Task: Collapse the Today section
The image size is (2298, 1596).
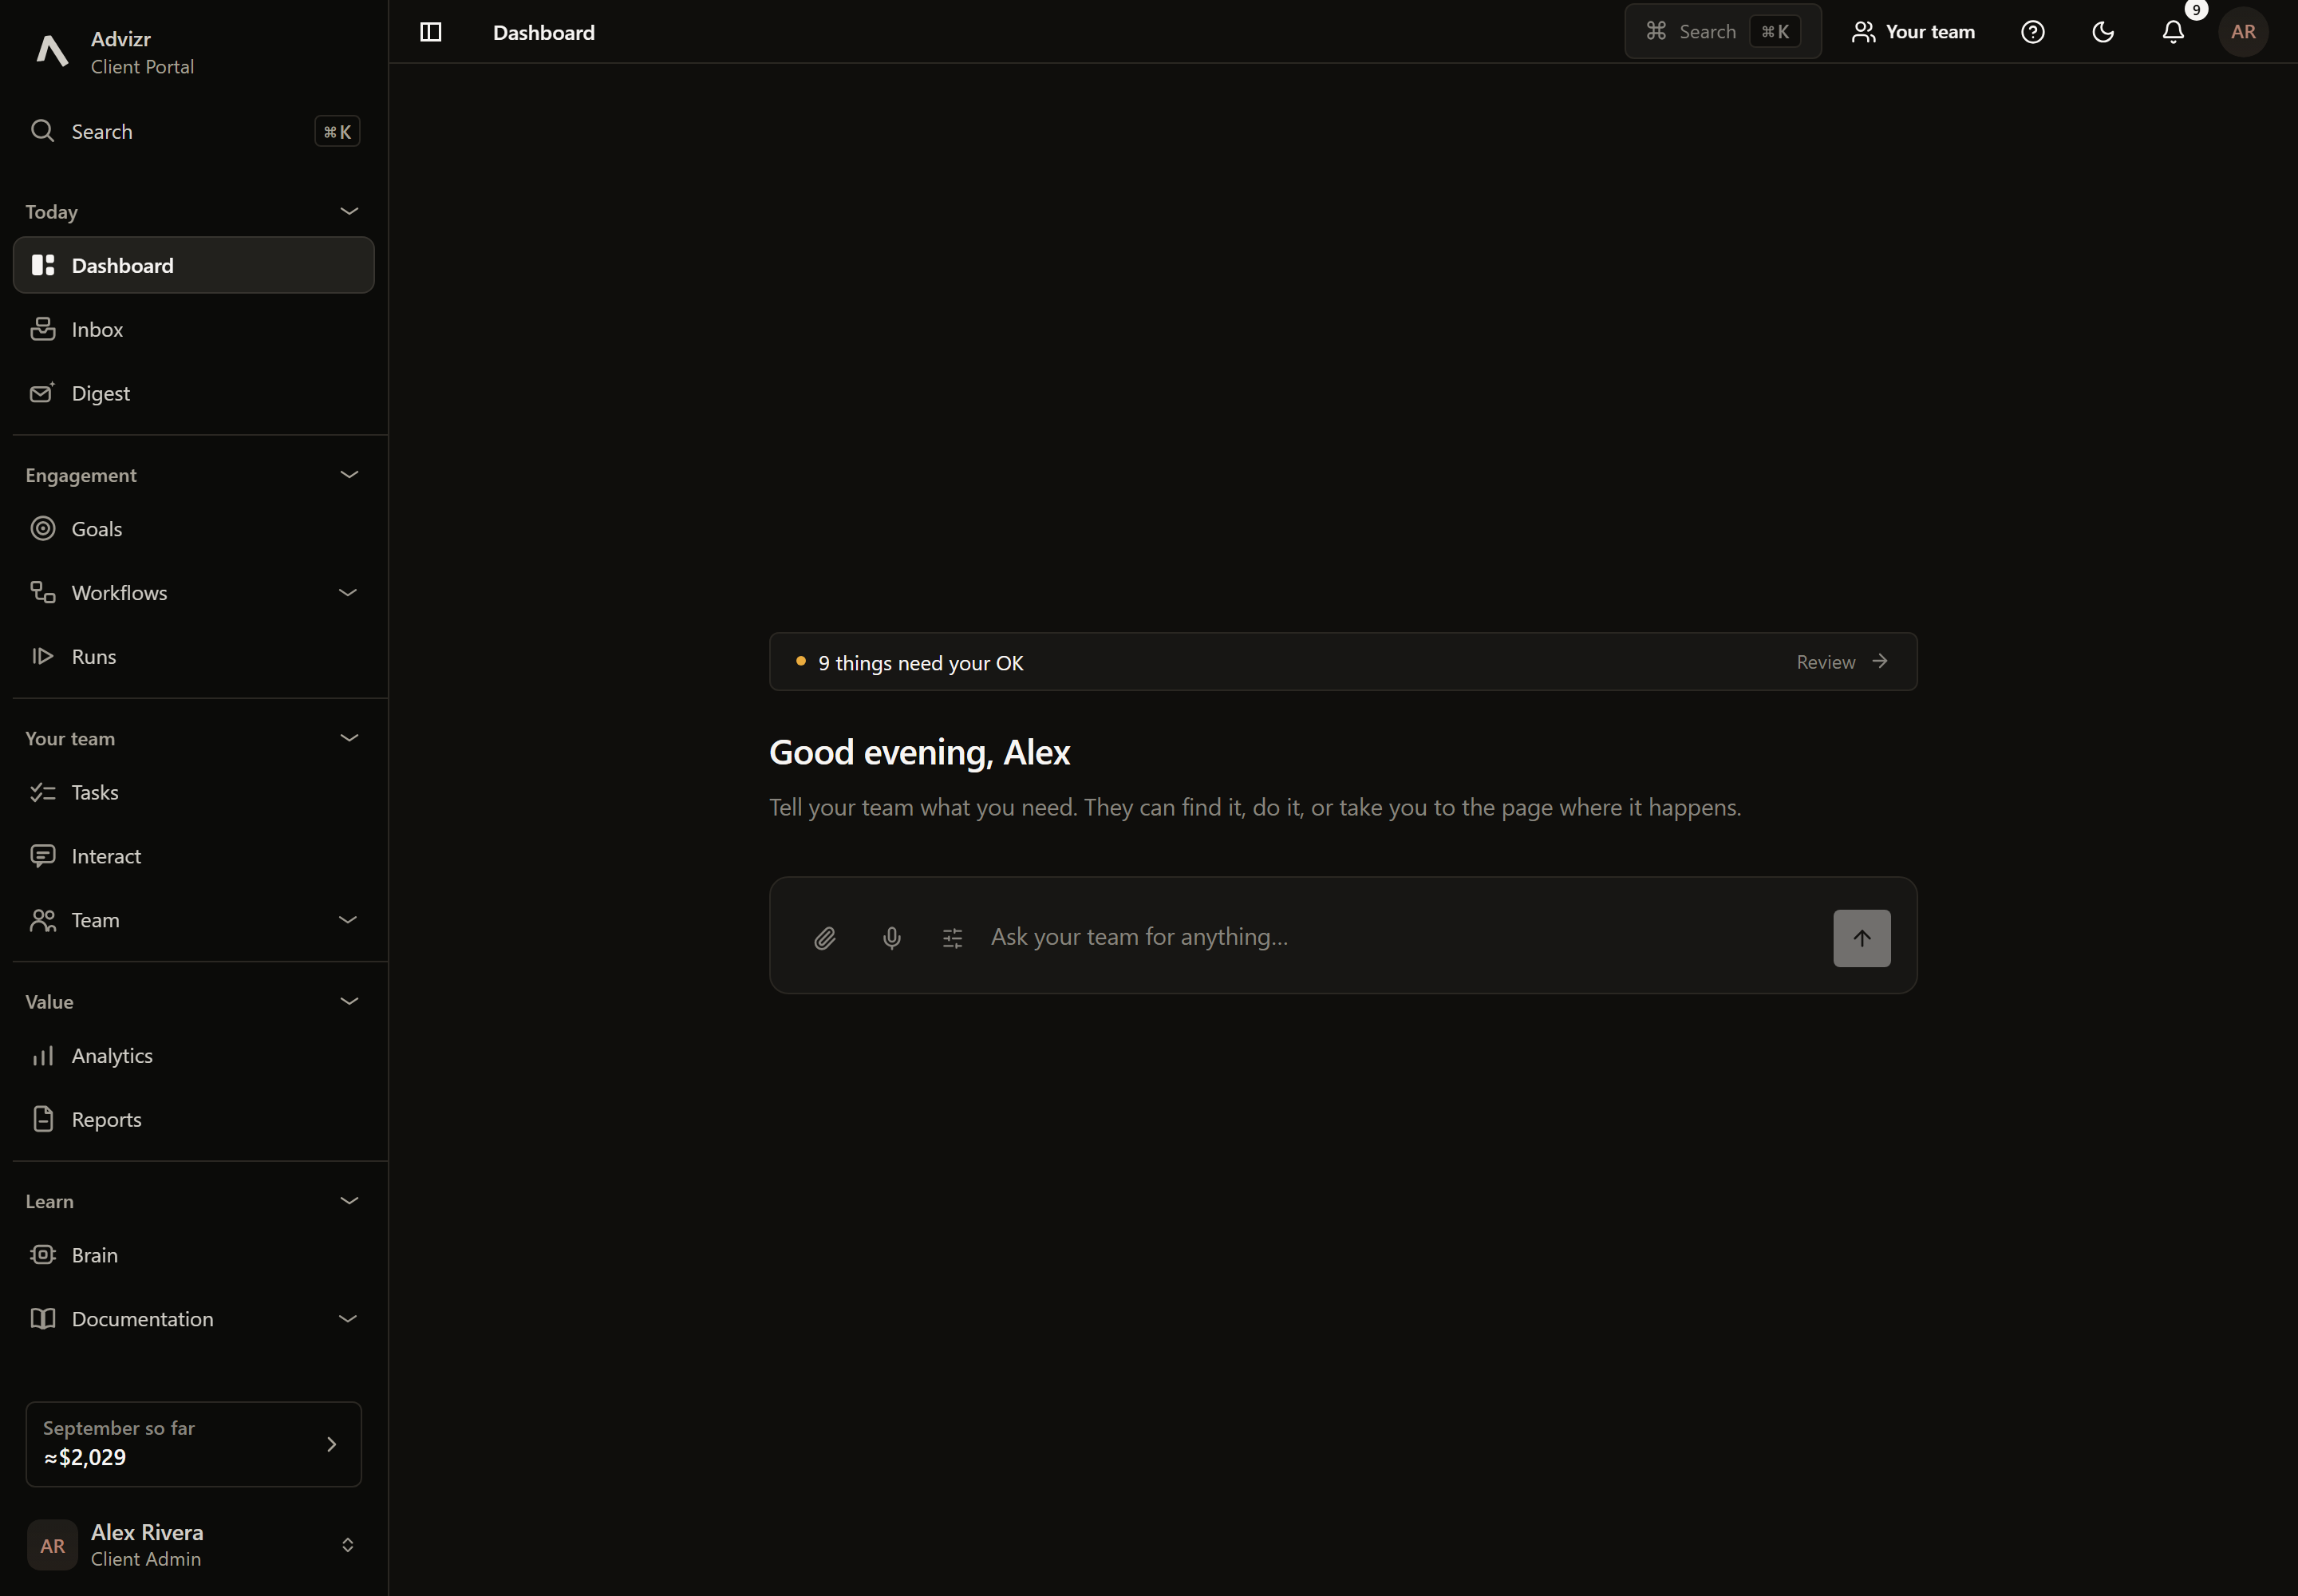Action: coord(349,211)
